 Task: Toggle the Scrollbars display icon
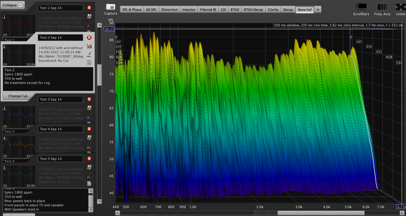coord(362,7)
